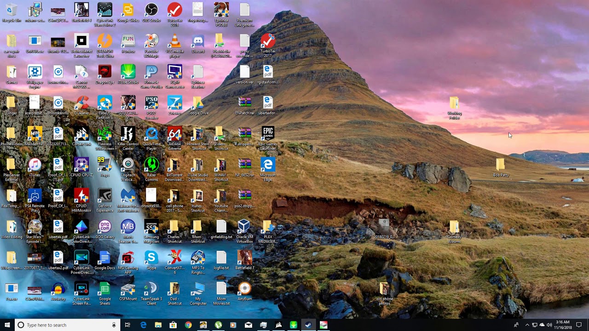Select the old phone photos folder

pos(384,293)
